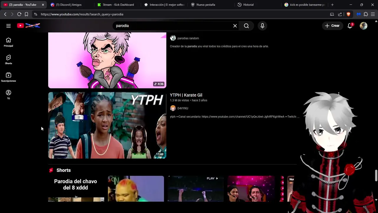Screen dimensions: 378x213
Task: Open the YTPH Karate Gil thumbnail
Action: click(x=107, y=125)
